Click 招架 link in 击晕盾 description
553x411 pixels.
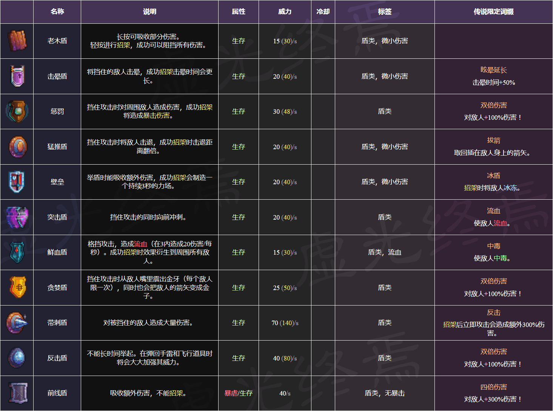click(166, 72)
